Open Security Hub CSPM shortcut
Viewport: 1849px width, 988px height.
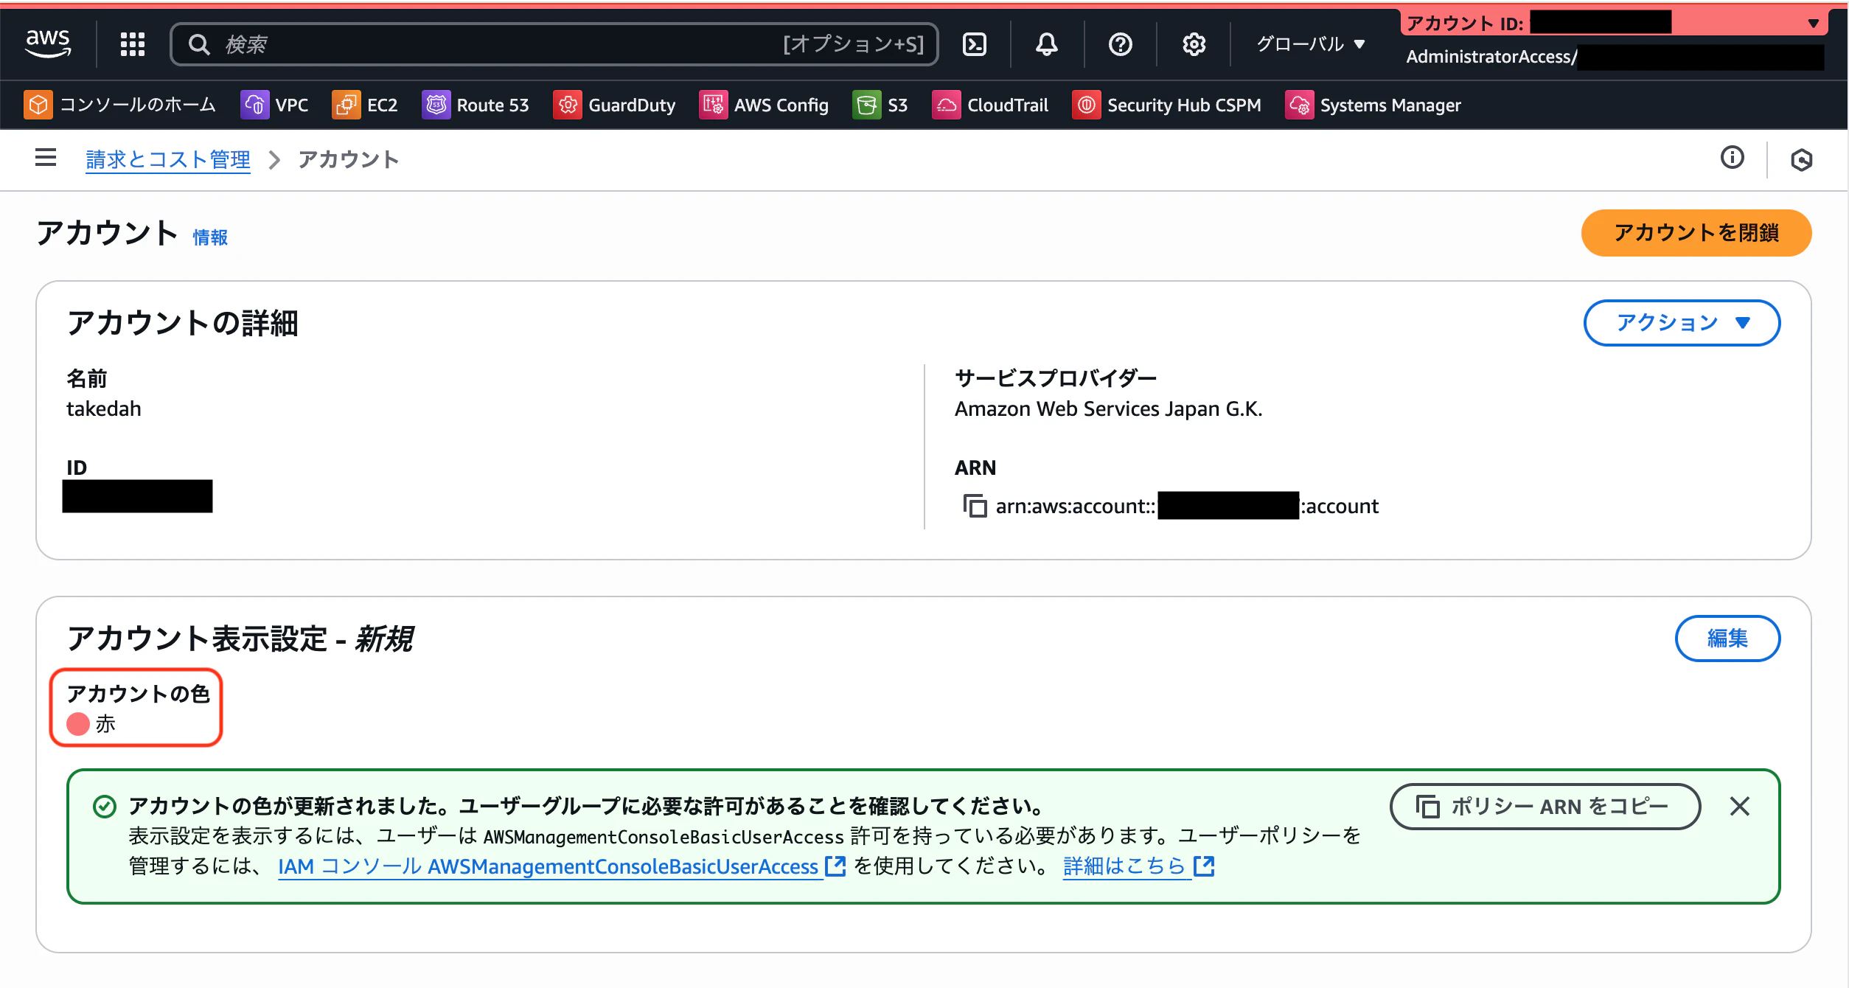tap(1166, 105)
